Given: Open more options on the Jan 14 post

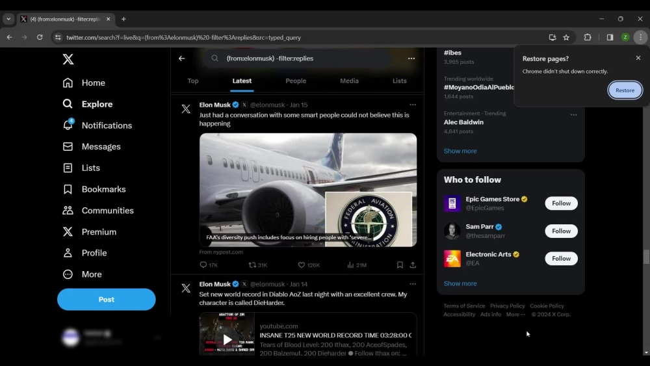Looking at the screenshot, I should click(x=413, y=284).
